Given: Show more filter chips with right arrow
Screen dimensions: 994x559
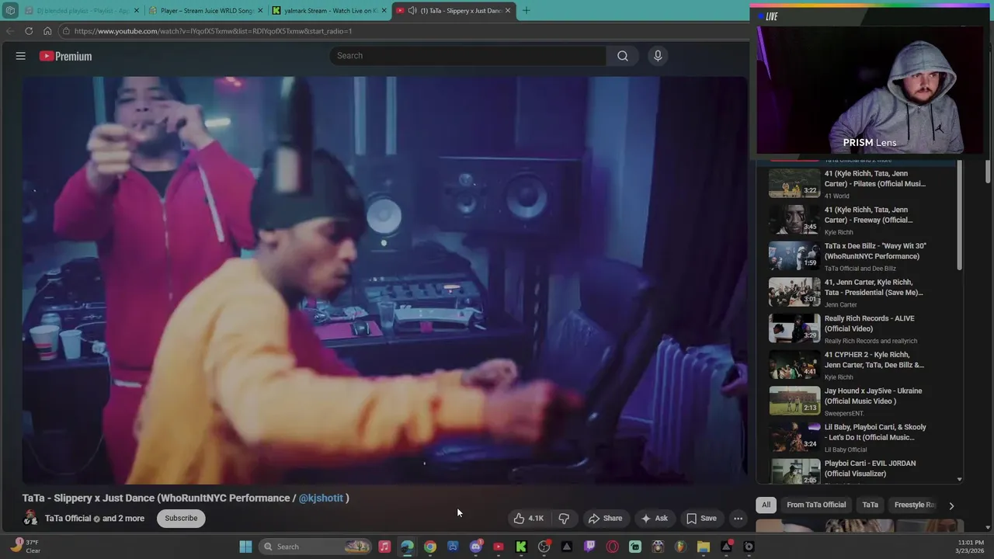Looking at the screenshot, I should pyautogui.click(x=951, y=505).
